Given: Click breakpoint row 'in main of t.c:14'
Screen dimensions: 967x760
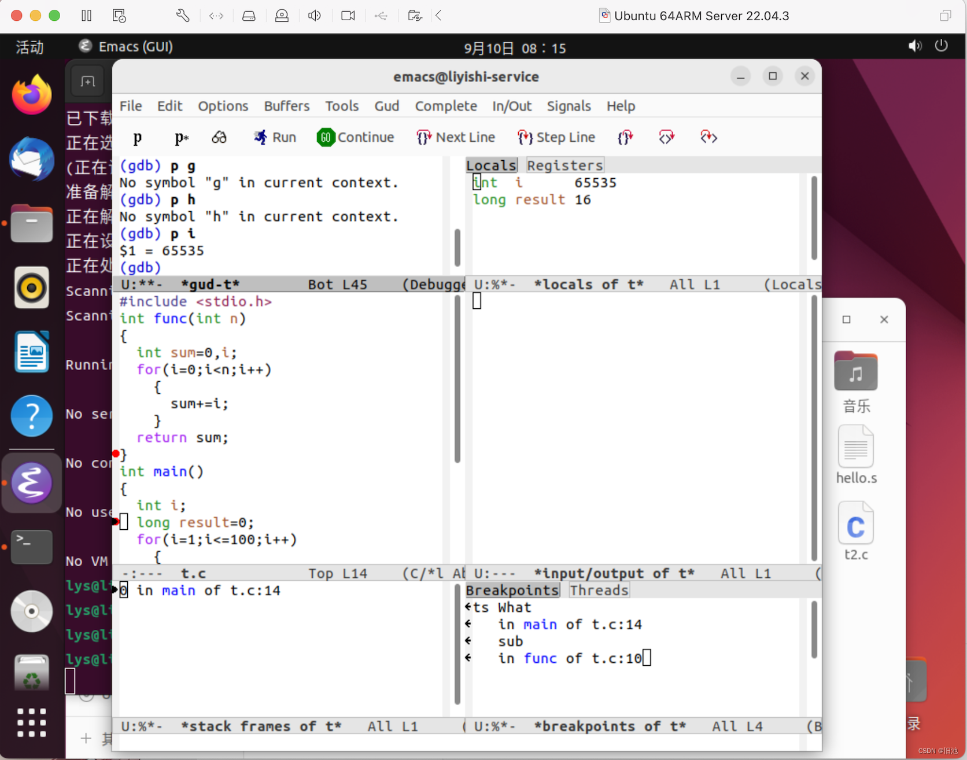Looking at the screenshot, I should point(570,625).
